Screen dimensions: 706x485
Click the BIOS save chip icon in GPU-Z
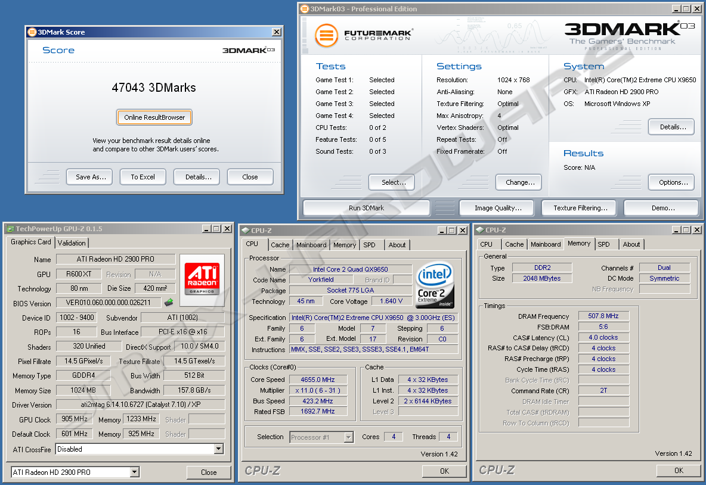tap(169, 302)
